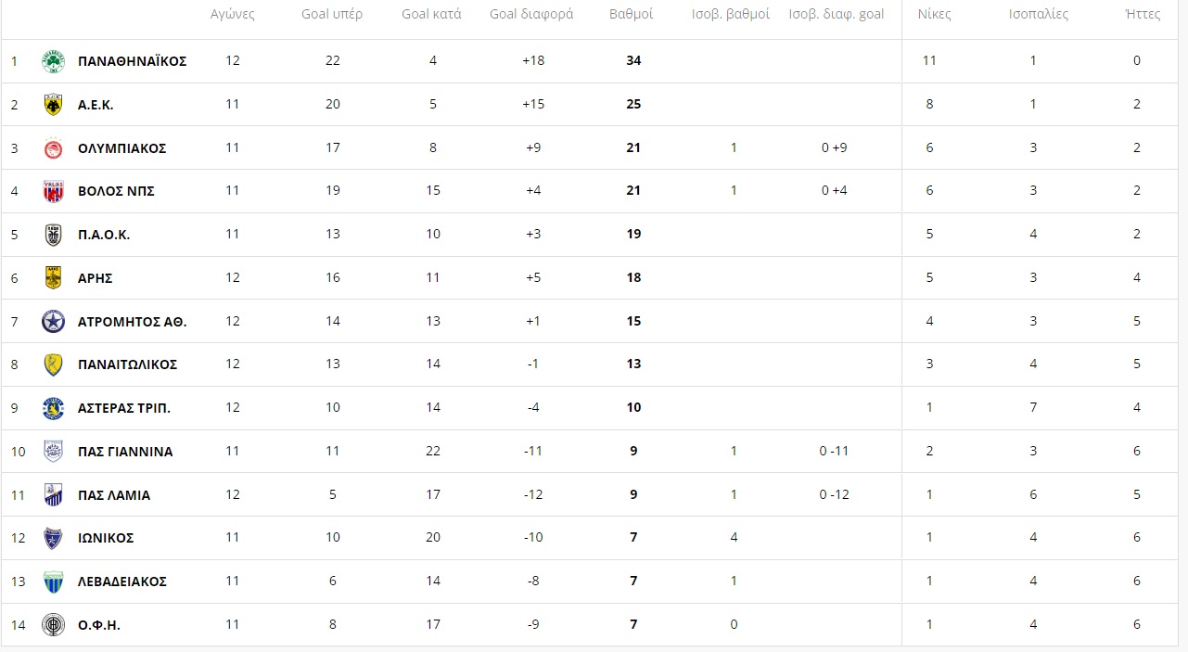The image size is (1188, 652).
Task: Click the Panetolikos yellow badge
Action: (53, 364)
